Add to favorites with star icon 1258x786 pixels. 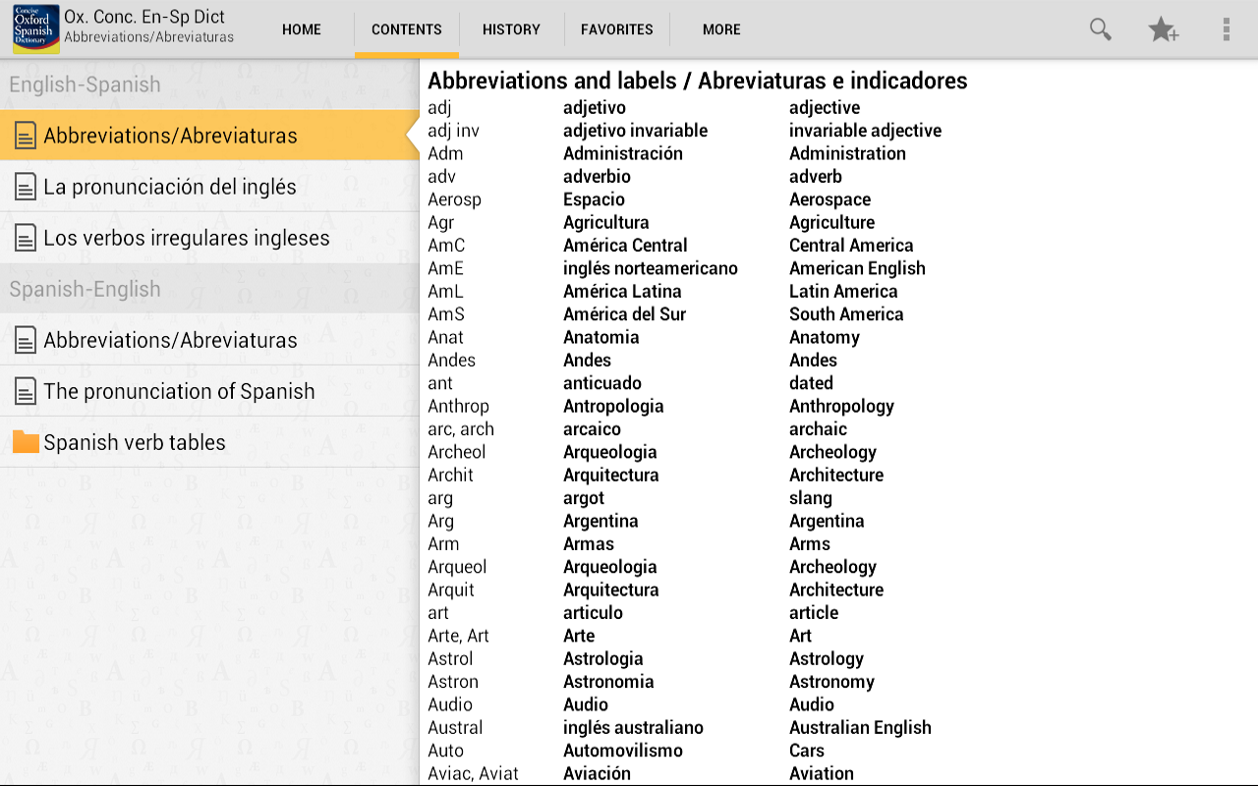point(1163,29)
